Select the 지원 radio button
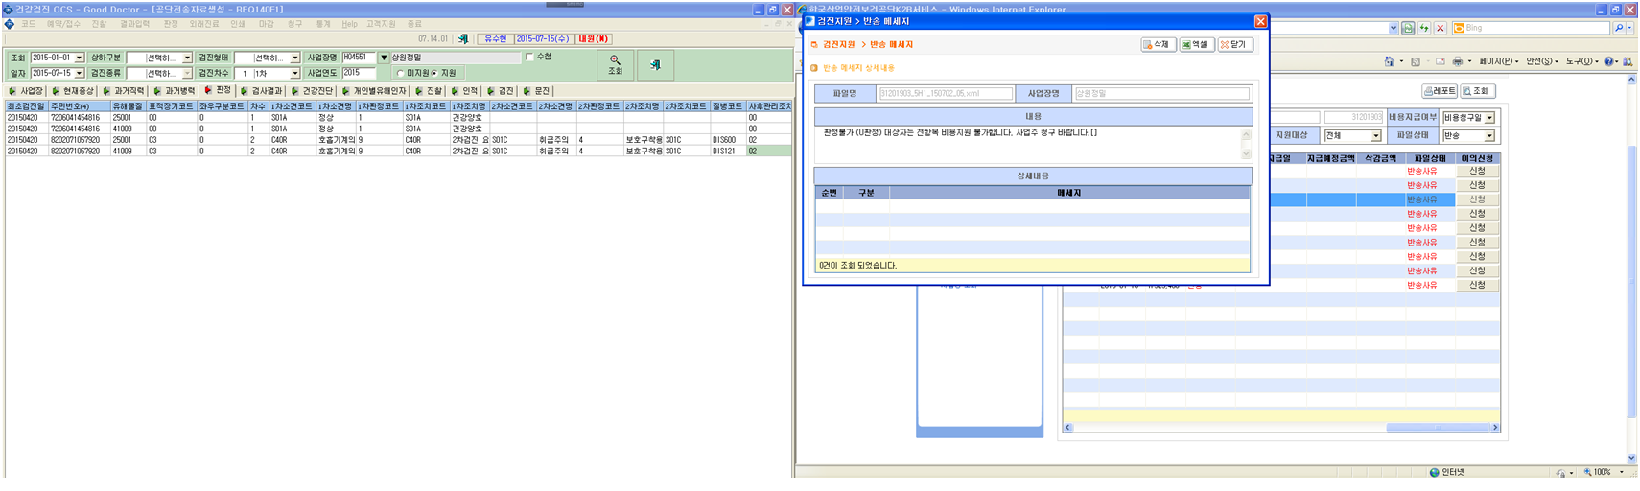Image resolution: width=1640 pixels, height=491 pixels. coord(435,73)
